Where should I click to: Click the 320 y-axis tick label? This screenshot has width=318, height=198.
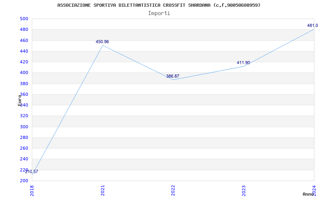[x=24, y=116]
